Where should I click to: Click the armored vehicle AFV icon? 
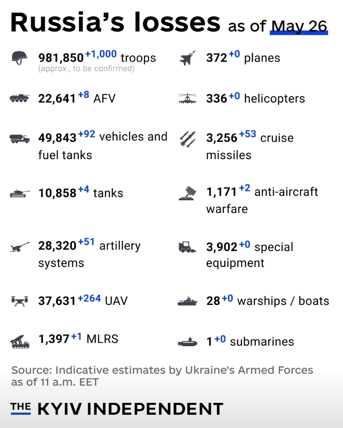20,98
